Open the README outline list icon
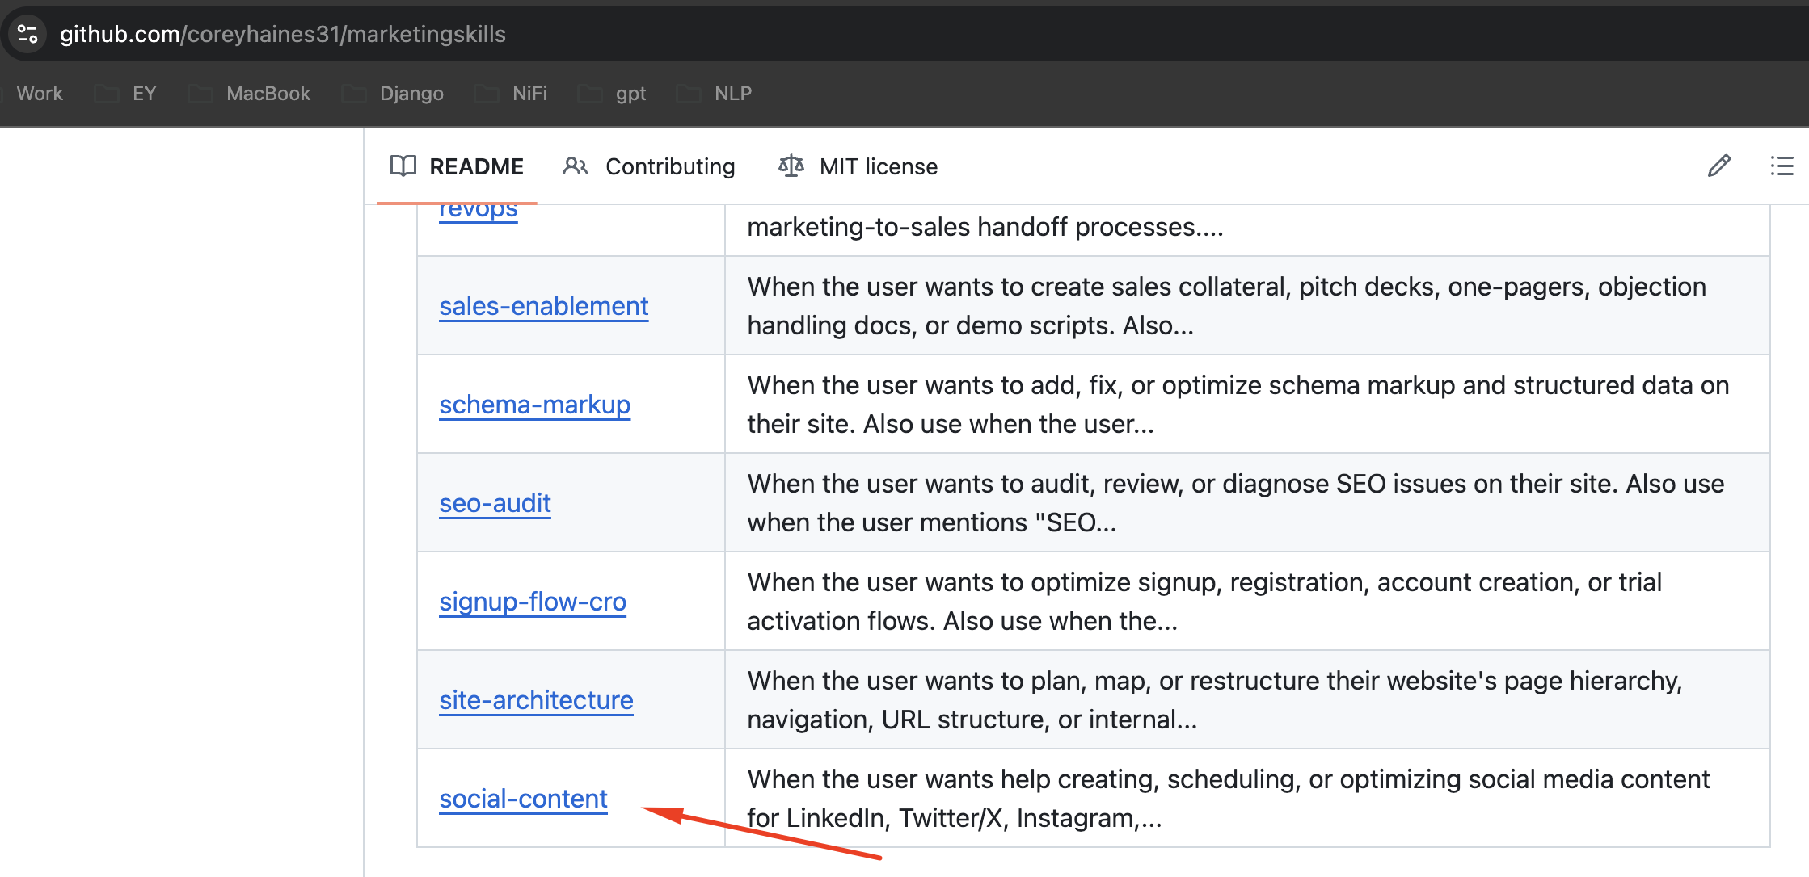The height and width of the screenshot is (877, 1809). (x=1782, y=166)
